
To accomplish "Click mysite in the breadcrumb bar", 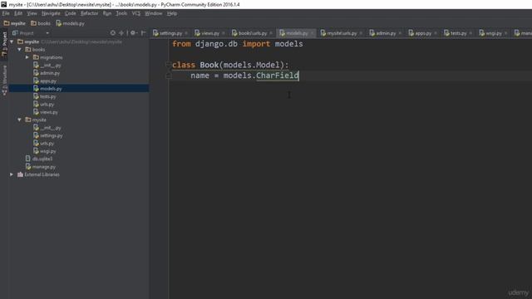I will [15, 23].
